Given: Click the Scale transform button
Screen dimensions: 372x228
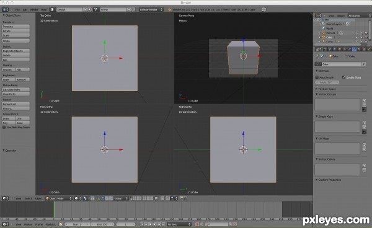Looking at the screenshot, I should (16, 35).
